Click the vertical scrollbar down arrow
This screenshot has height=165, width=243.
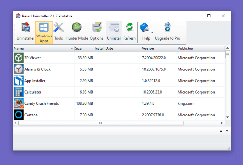point(227,117)
